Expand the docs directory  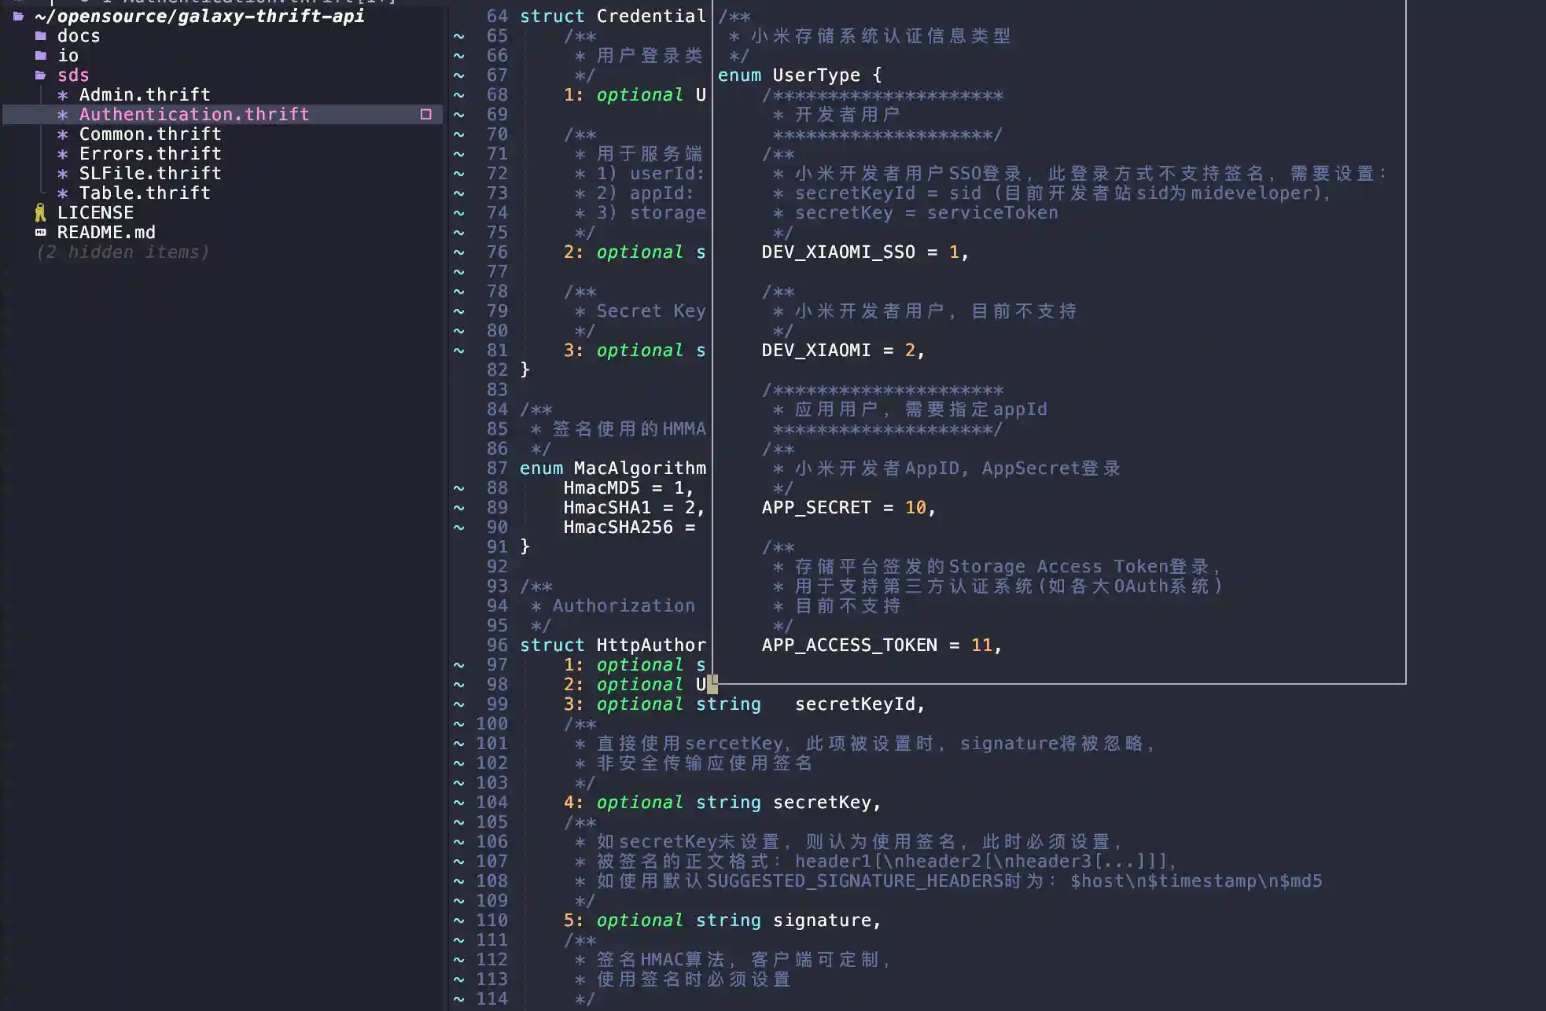79,35
